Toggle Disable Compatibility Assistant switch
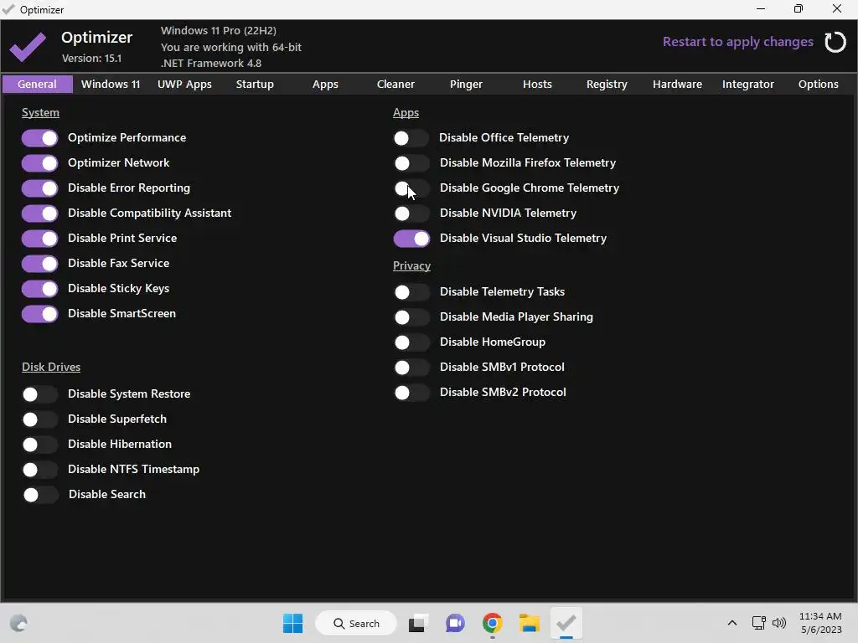The width and height of the screenshot is (858, 643). tap(40, 213)
